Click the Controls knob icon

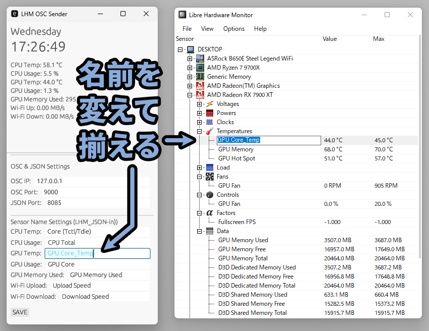coord(210,195)
